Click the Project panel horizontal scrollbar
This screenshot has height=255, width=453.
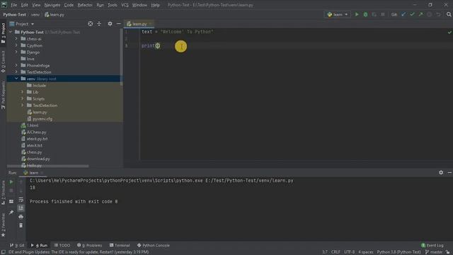pyautogui.click(x=48, y=166)
